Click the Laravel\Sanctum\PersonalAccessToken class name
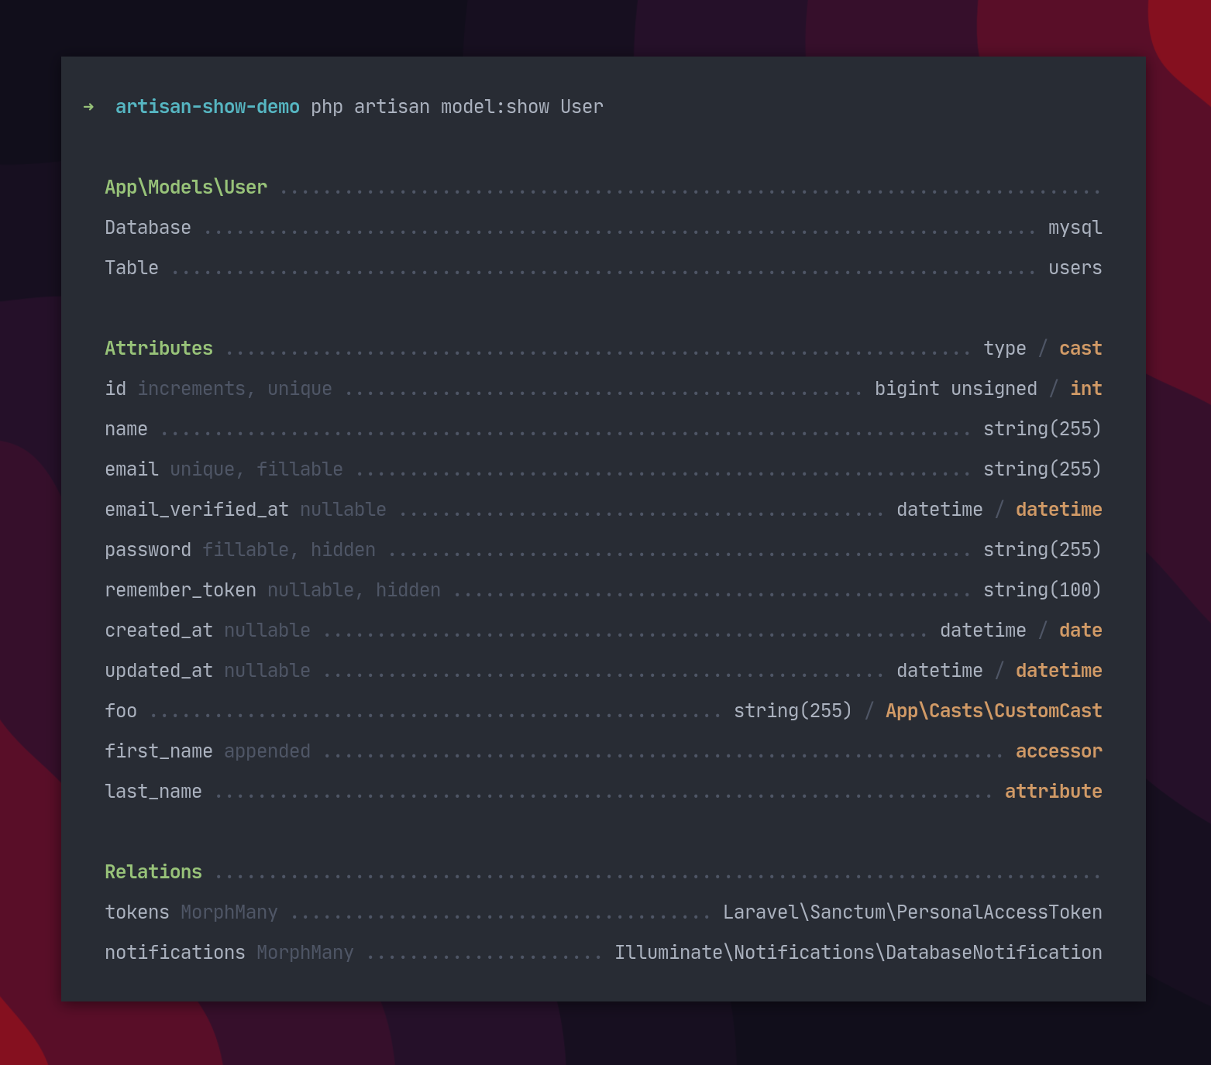This screenshot has height=1065, width=1211. [913, 912]
